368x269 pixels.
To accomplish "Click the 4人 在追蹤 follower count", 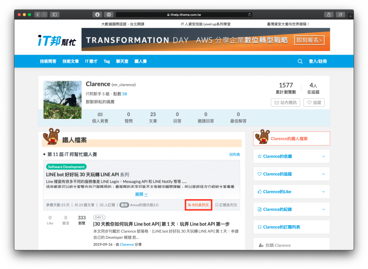I will pyautogui.click(x=313, y=88).
